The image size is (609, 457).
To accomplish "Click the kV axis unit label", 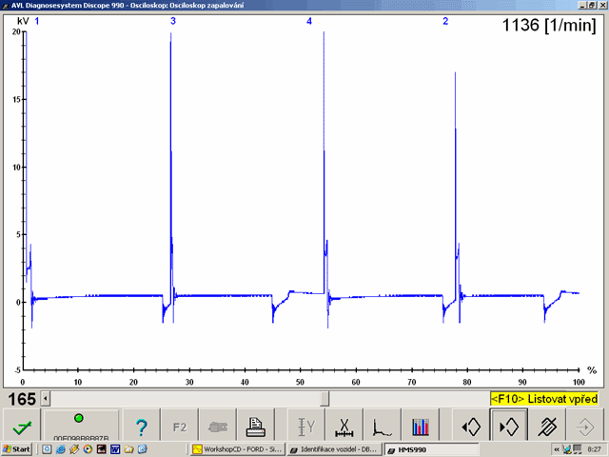I will coord(23,21).
